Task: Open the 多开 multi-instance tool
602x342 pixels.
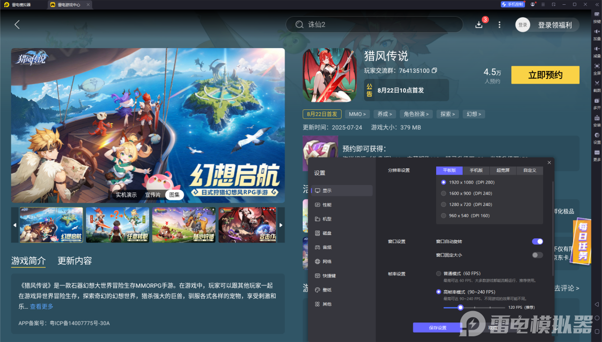Action: (597, 103)
